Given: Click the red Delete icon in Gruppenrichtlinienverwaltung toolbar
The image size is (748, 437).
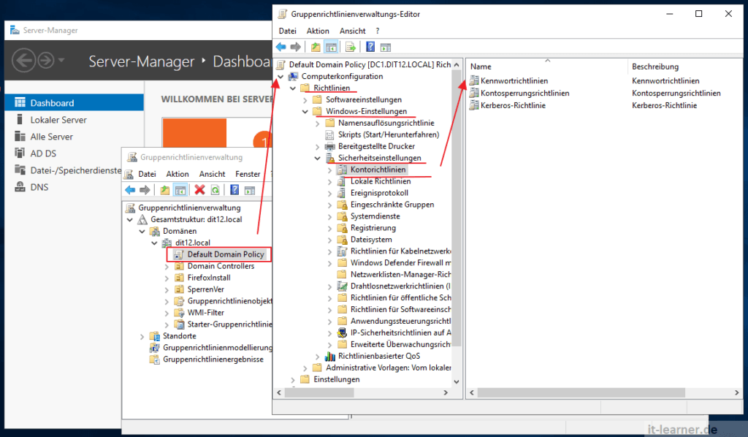Looking at the screenshot, I should (x=199, y=190).
